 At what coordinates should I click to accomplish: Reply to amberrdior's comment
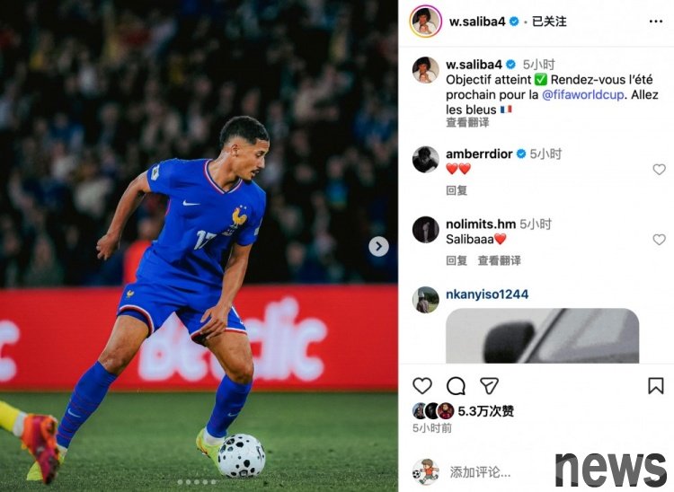457,190
